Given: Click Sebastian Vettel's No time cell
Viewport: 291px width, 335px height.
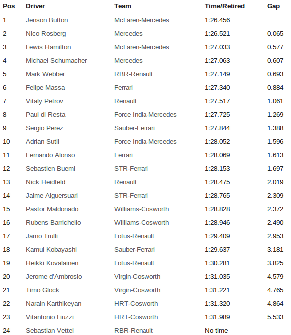Looking at the screenshot, I should [x=216, y=330].
